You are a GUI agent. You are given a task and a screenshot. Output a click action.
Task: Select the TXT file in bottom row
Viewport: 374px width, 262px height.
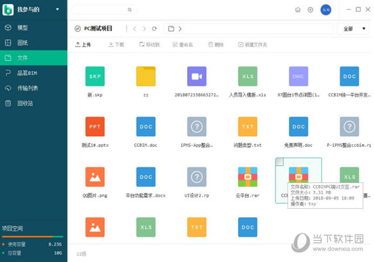click(x=197, y=227)
